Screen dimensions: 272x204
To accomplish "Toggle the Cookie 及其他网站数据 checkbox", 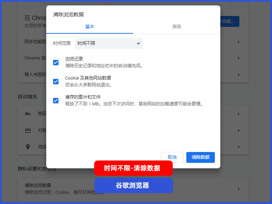I will [x=56, y=82].
